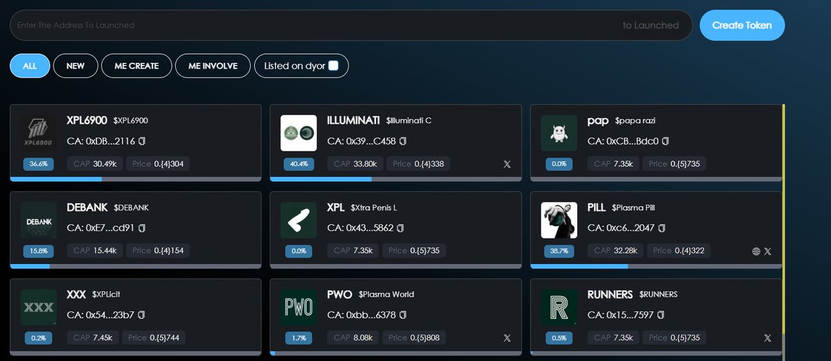Copy the RUNNERS contract address
The width and height of the screenshot is (831, 361).
(661, 315)
